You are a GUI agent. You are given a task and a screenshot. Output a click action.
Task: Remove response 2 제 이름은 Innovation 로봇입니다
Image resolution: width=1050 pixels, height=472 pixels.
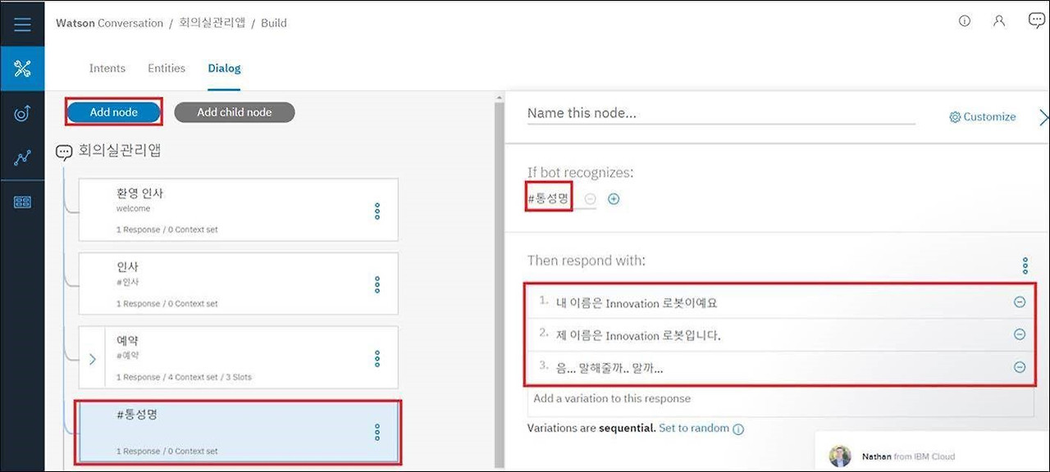[1020, 334]
